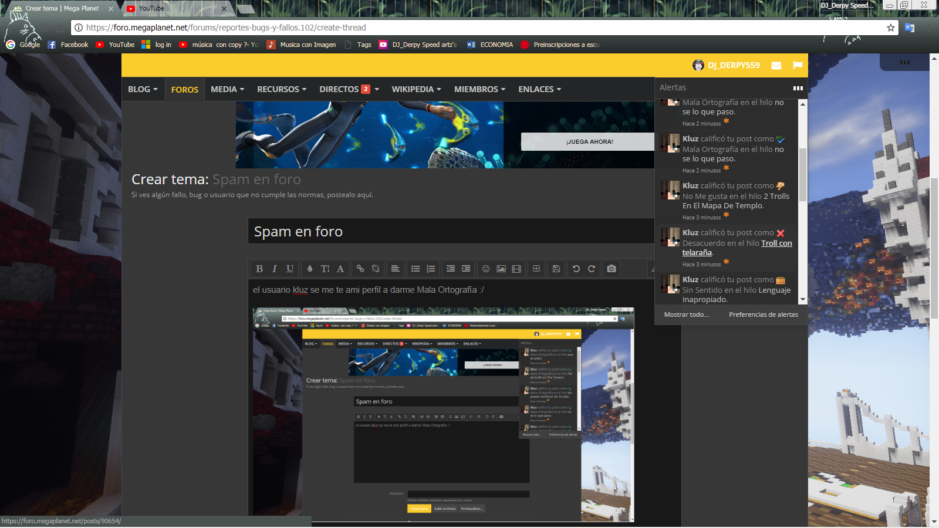
Task: Click the JUEGA AHORA button
Action: pos(589,141)
